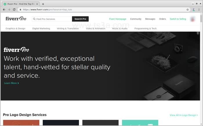Click the page vertical scrollbar thumb
Viewport: 203px width, 126px height.
201,18
